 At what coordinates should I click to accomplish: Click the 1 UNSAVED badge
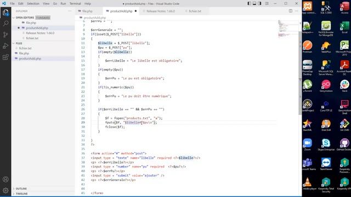(43, 18)
